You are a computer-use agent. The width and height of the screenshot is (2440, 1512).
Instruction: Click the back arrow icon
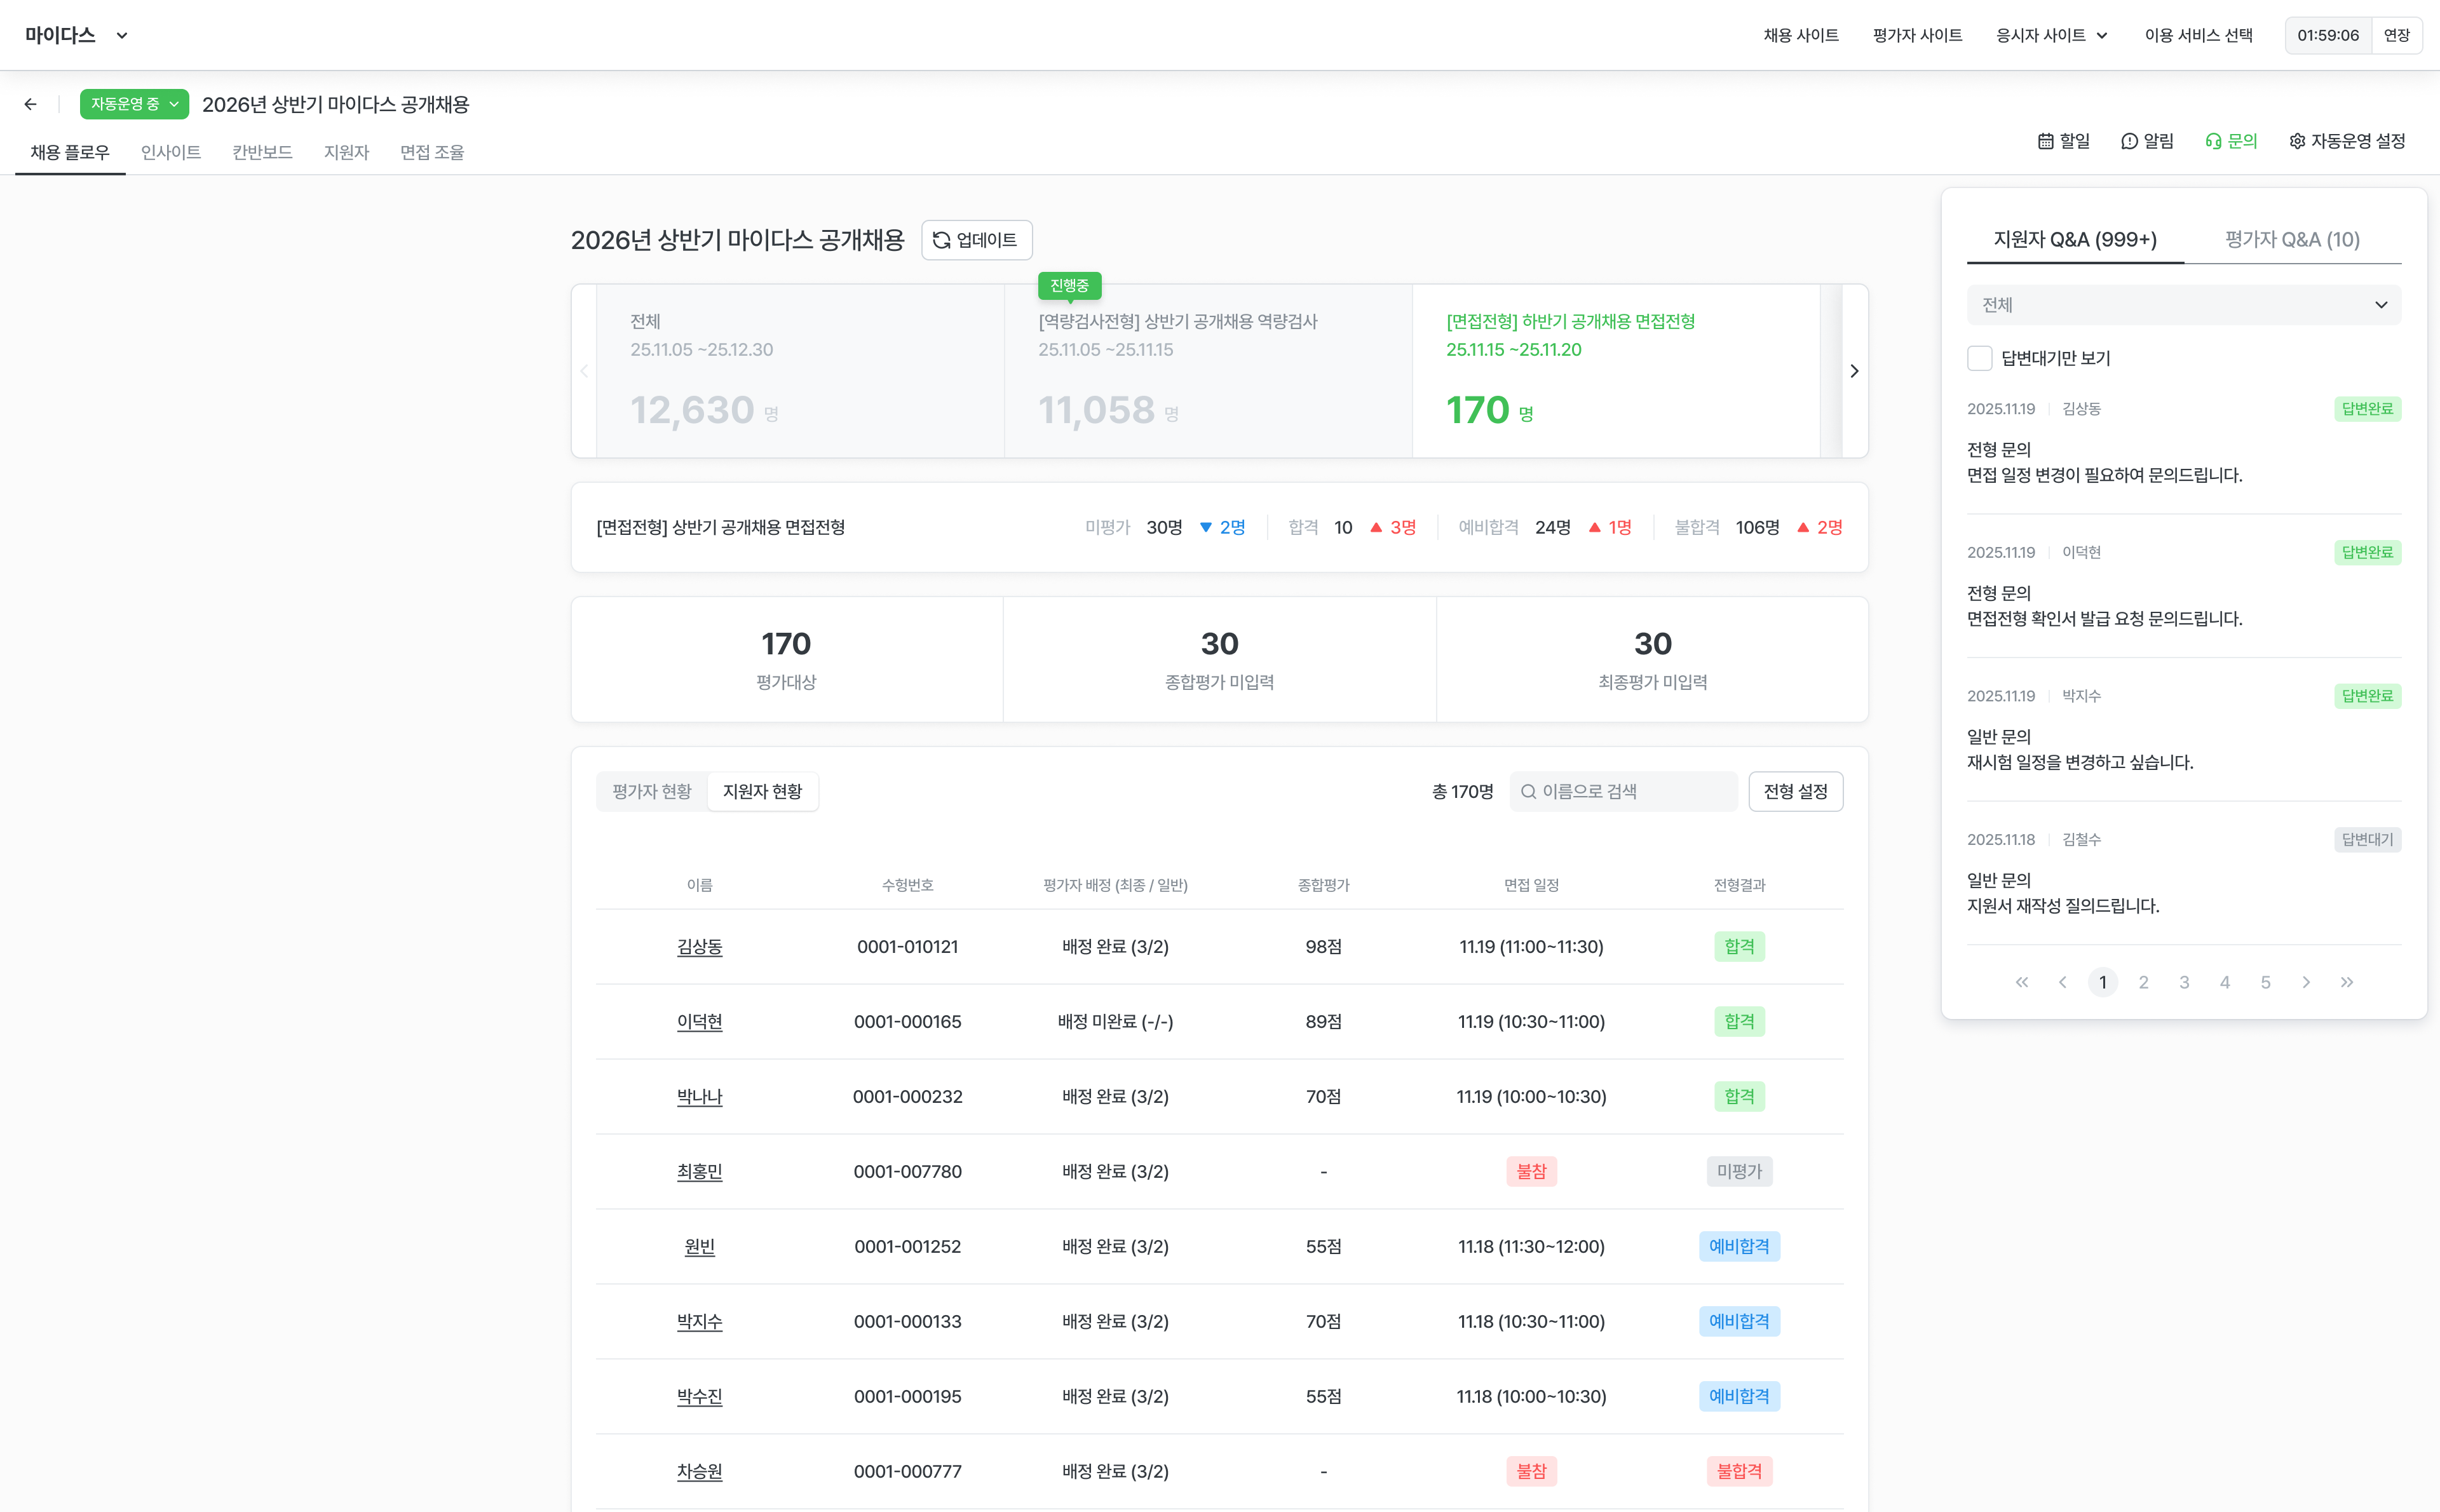click(30, 104)
